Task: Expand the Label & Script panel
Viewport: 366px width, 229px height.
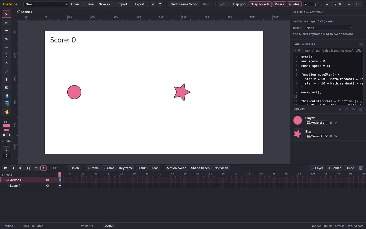Action: coord(361,44)
